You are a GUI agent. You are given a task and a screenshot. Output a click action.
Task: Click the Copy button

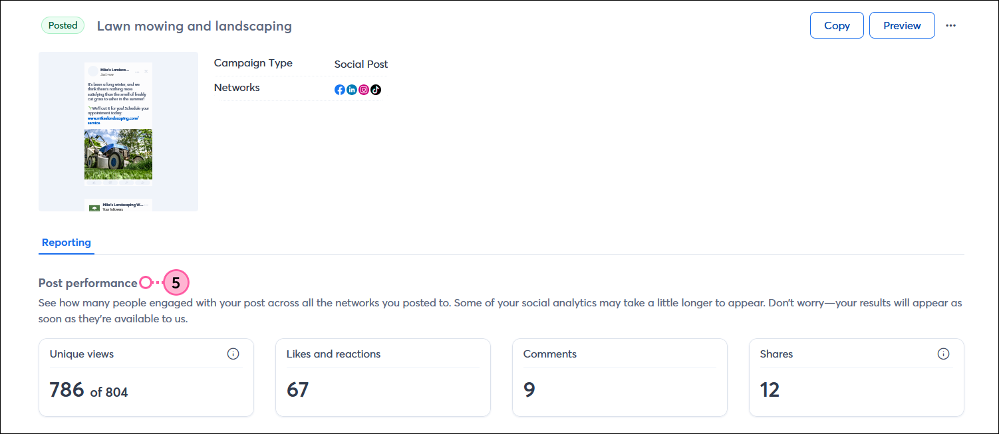click(x=836, y=25)
